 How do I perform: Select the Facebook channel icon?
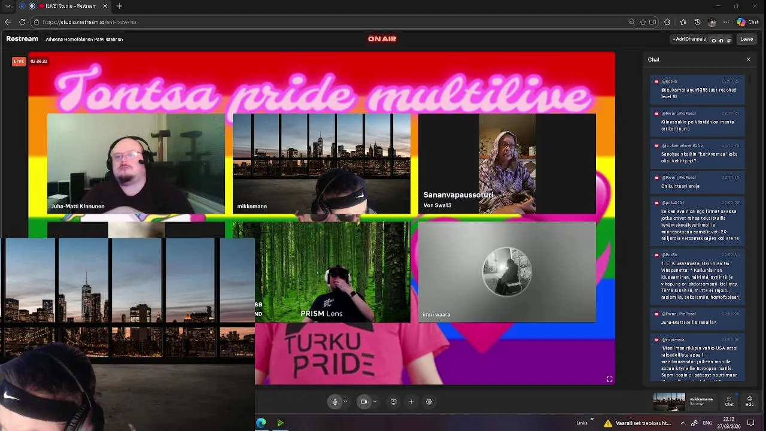tap(721, 40)
